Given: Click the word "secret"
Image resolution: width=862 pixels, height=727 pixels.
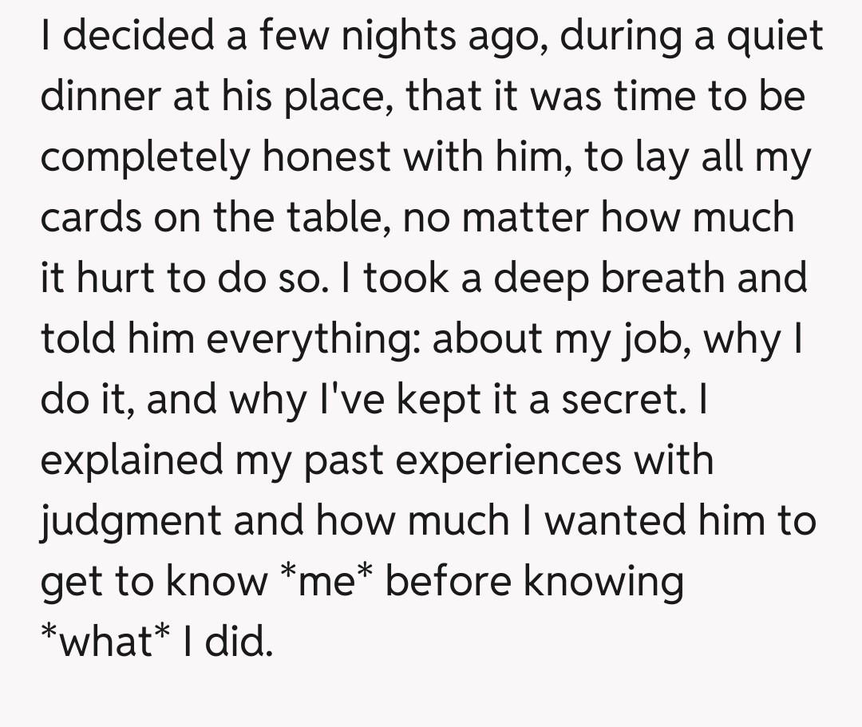Looking at the screenshot, I should tap(622, 400).
